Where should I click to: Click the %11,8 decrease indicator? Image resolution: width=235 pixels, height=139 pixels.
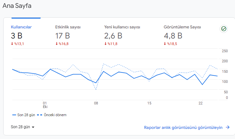pyautogui.click(x=111, y=44)
